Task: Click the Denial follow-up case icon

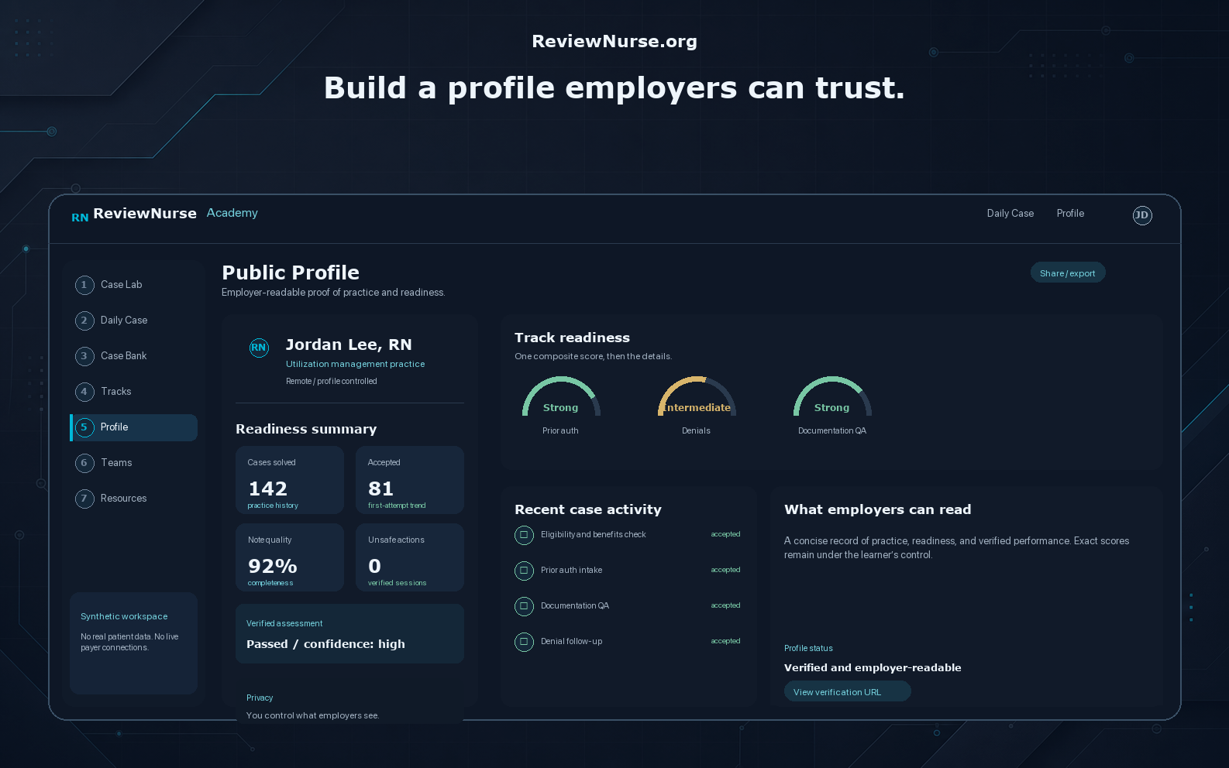Action: coord(524,642)
